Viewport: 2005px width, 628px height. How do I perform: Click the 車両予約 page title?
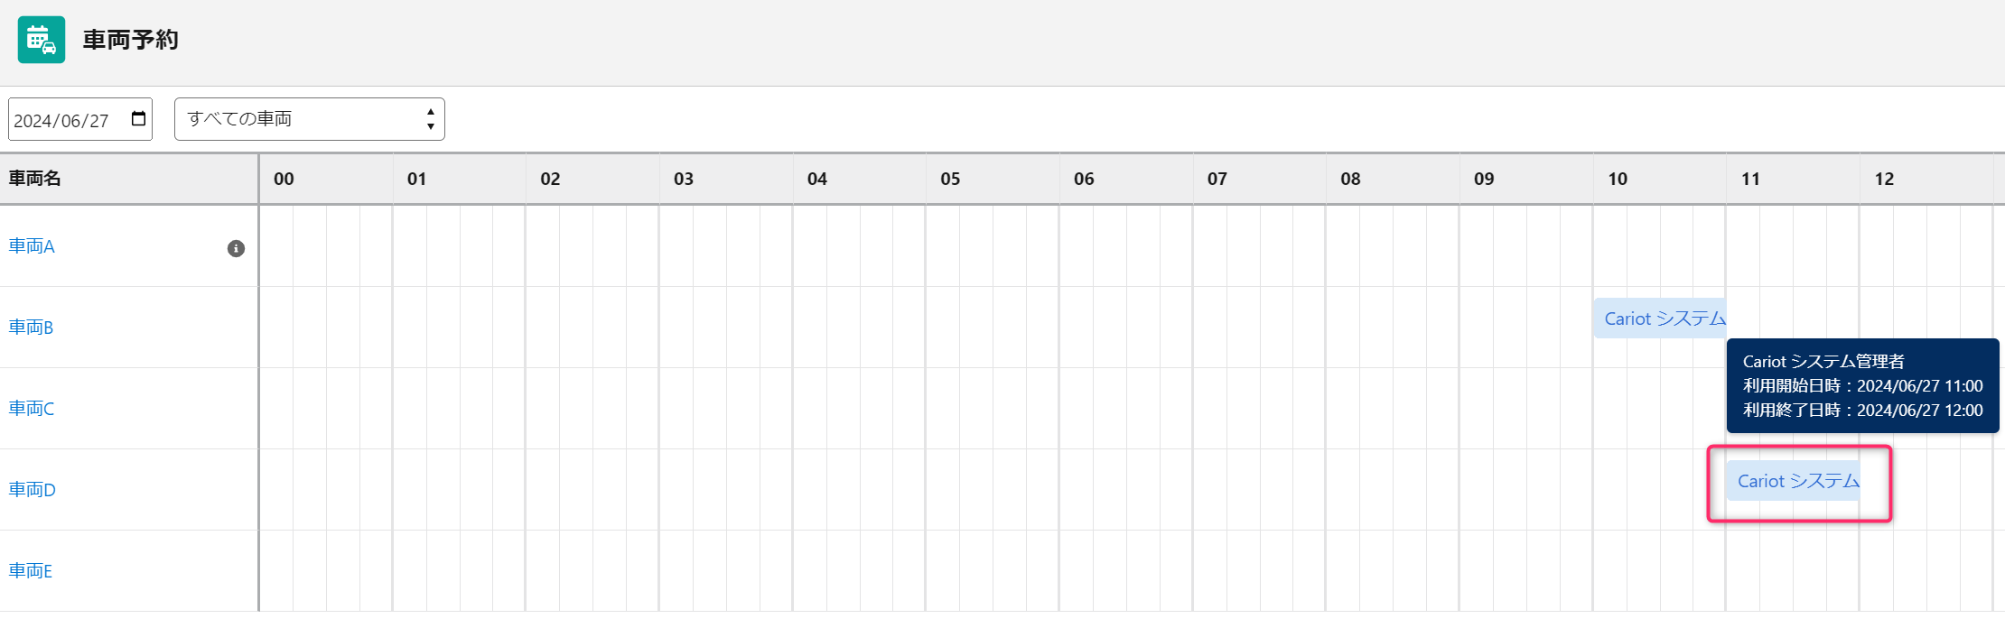[131, 40]
